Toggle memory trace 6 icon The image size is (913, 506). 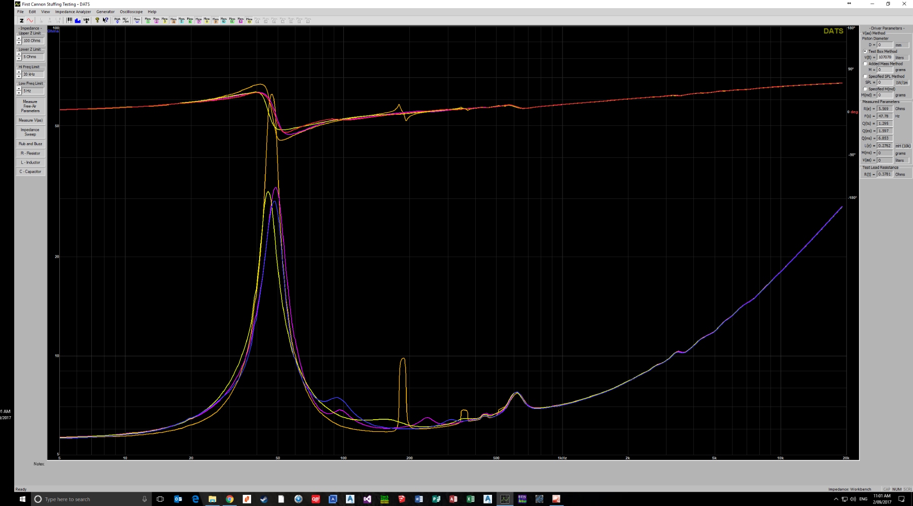[190, 20]
